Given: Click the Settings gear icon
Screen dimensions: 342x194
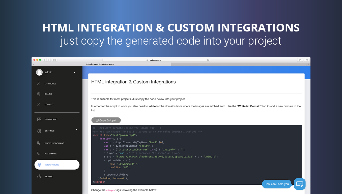Looking at the screenshot, I should [x=39, y=131].
